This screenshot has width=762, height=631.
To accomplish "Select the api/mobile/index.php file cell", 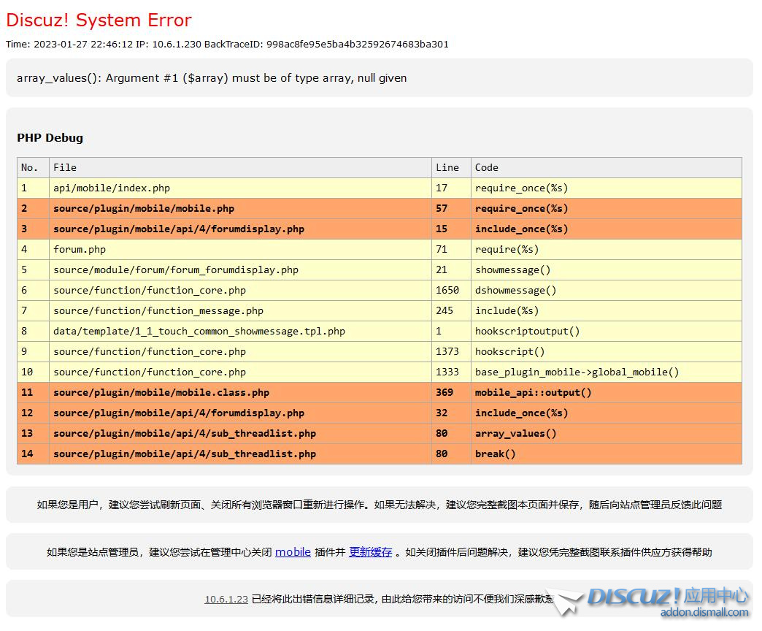I will point(112,188).
